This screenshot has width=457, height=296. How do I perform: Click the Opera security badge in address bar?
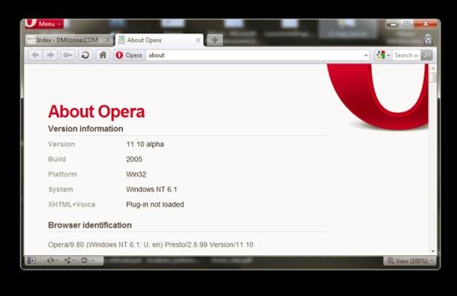pyautogui.click(x=129, y=55)
